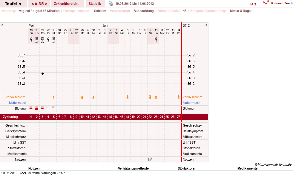Click the left Zervixschleim label
Screen dimensions: 293x180
pos(16,97)
